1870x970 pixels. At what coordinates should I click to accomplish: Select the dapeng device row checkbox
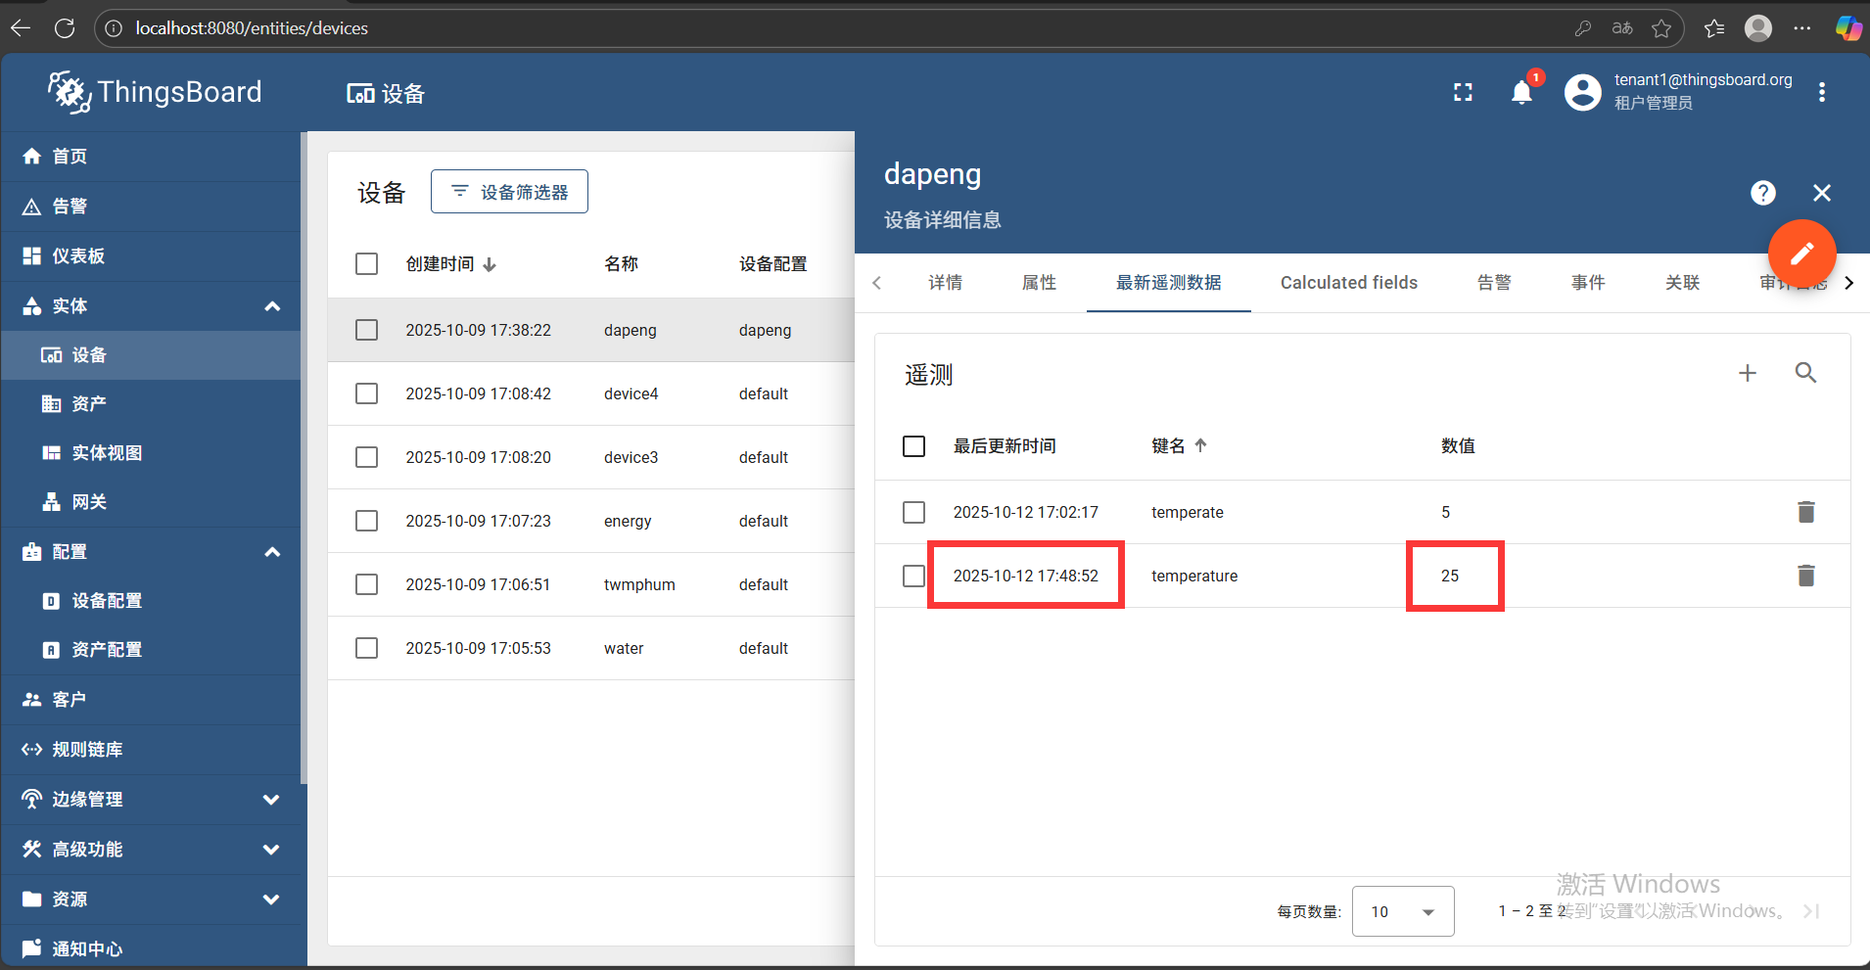[x=366, y=330]
